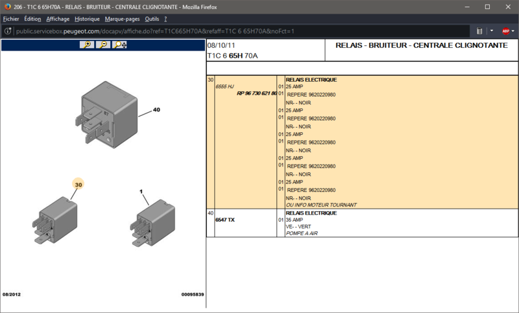Viewport: 519px width, 313px height.
Task: Click the trash-bin toolbar icon
Action: (479, 31)
